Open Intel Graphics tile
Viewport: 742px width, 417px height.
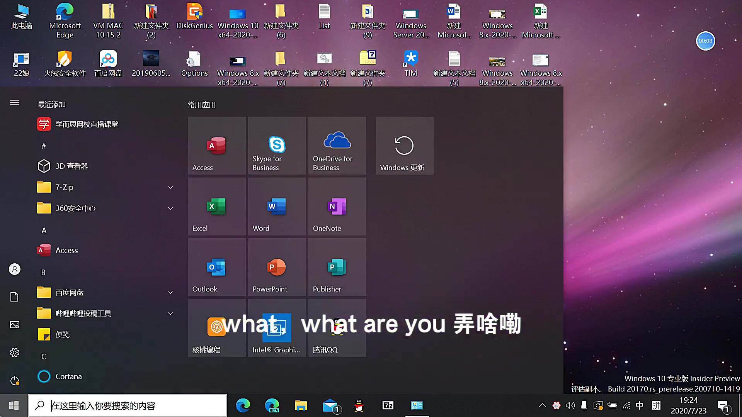[x=277, y=327]
